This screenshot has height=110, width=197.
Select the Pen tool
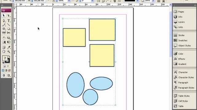(x=4, y=20)
